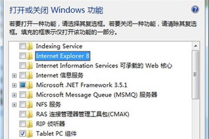Expand the Internet 信息服务 tree node
This screenshot has width=209, height=139.
point(14,76)
